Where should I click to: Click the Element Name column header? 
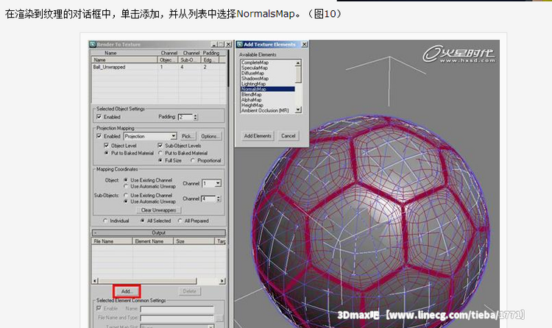(x=153, y=241)
